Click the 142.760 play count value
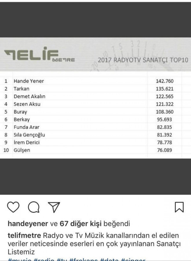Image resolution: width=191 pixels, height=261 pixels. tap(165, 81)
